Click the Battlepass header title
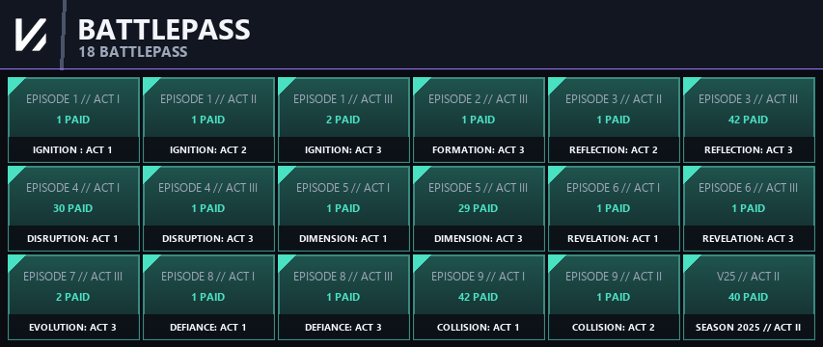 pos(164,29)
